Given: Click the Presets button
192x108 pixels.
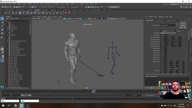Looking at the screenshot, I should (x=183, y=25).
